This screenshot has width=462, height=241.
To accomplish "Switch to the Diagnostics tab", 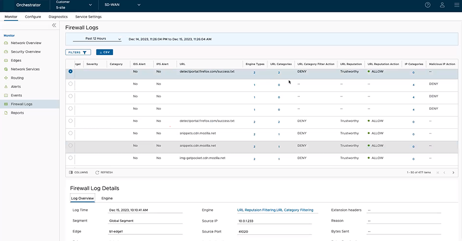I will 58,17.
